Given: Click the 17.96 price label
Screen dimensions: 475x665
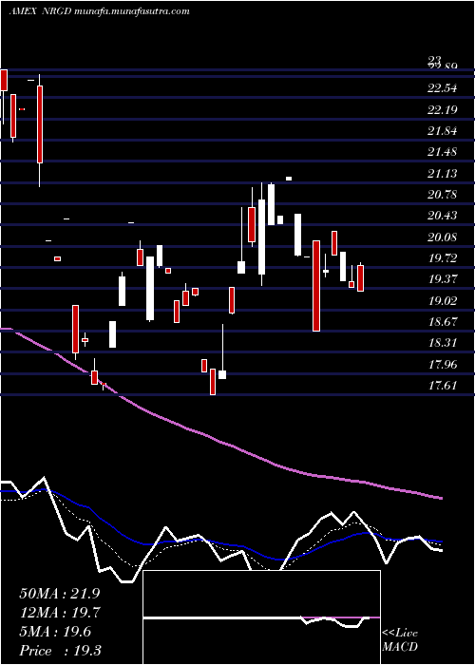Looking at the screenshot, I should (x=443, y=364).
